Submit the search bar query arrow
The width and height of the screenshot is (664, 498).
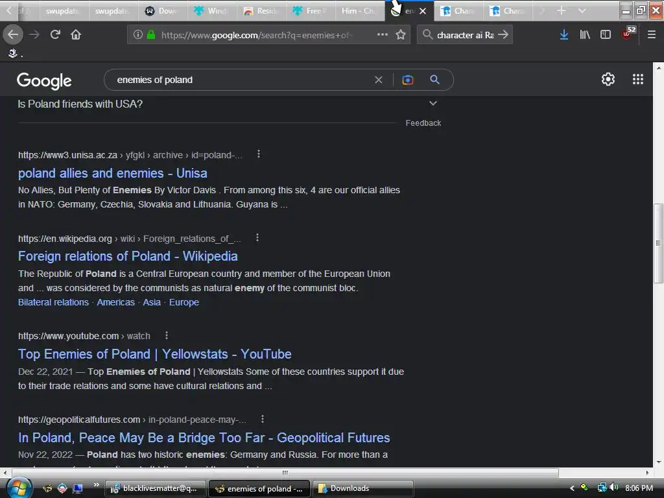tap(503, 34)
